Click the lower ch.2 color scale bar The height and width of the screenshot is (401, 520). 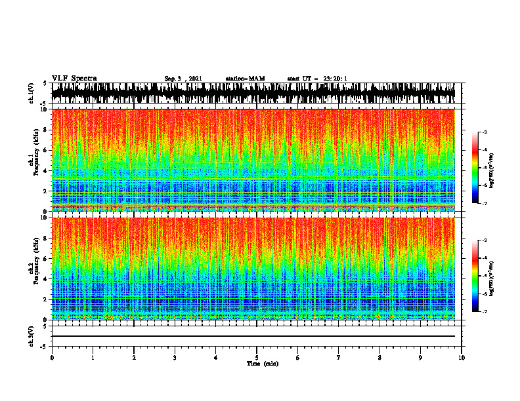pyautogui.click(x=475, y=276)
